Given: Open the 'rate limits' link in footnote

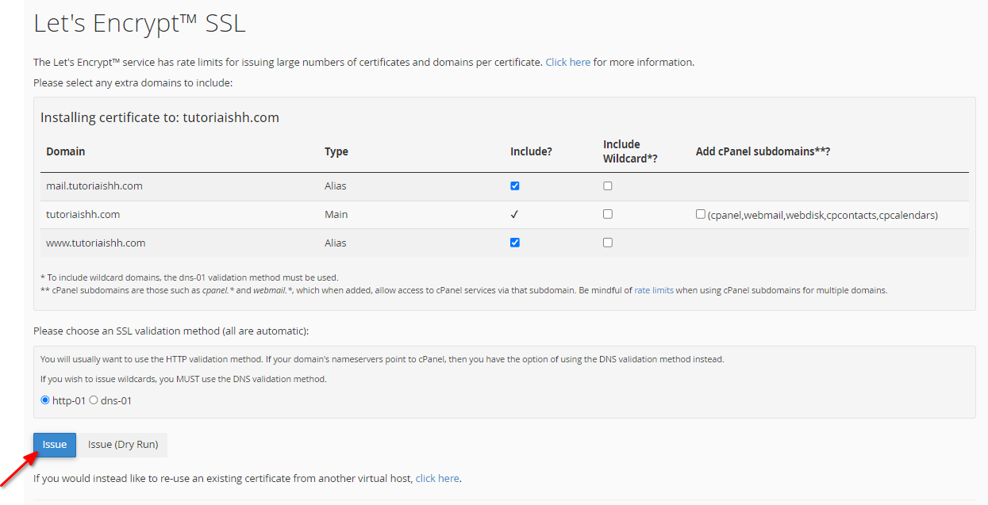Looking at the screenshot, I should (654, 290).
